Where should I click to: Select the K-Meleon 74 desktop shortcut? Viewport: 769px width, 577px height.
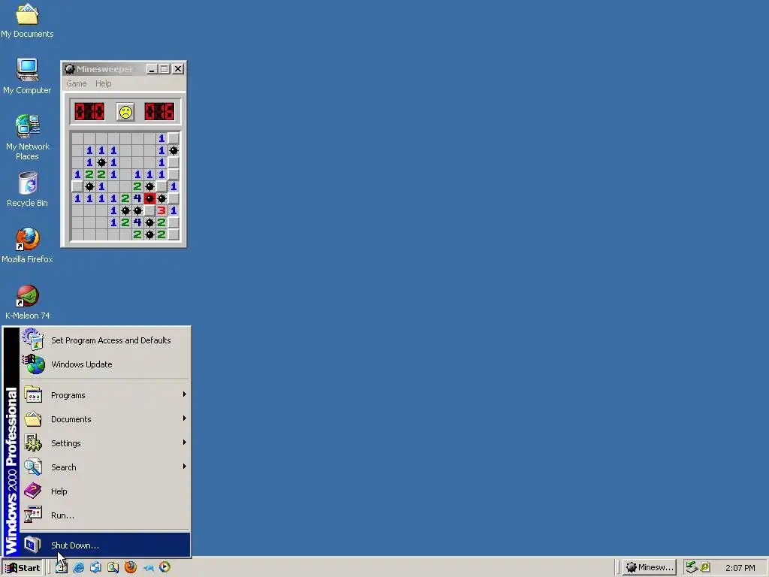pyautogui.click(x=28, y=302)
